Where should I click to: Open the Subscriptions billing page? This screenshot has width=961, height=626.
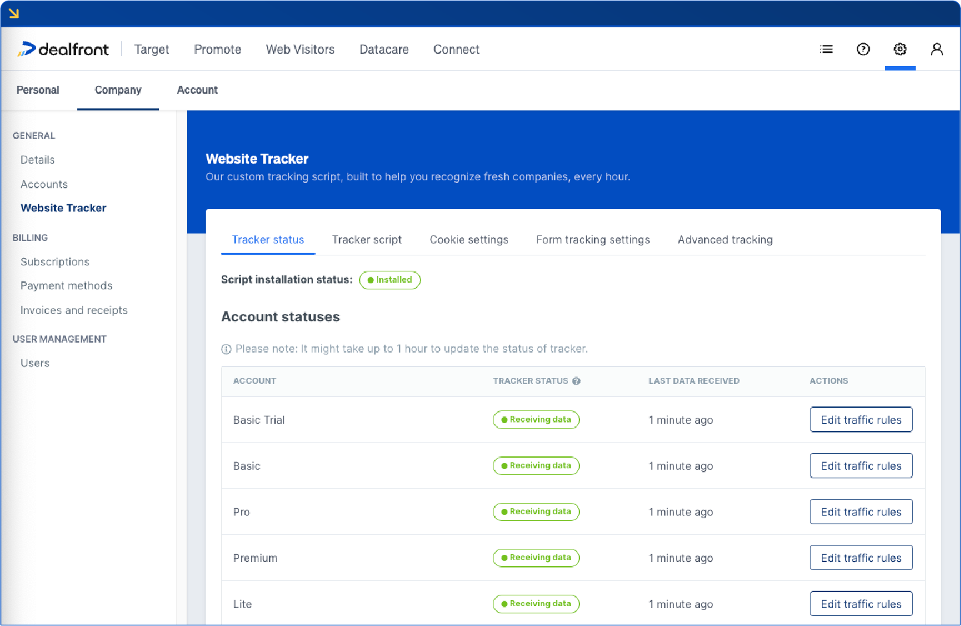click(55, 261)
